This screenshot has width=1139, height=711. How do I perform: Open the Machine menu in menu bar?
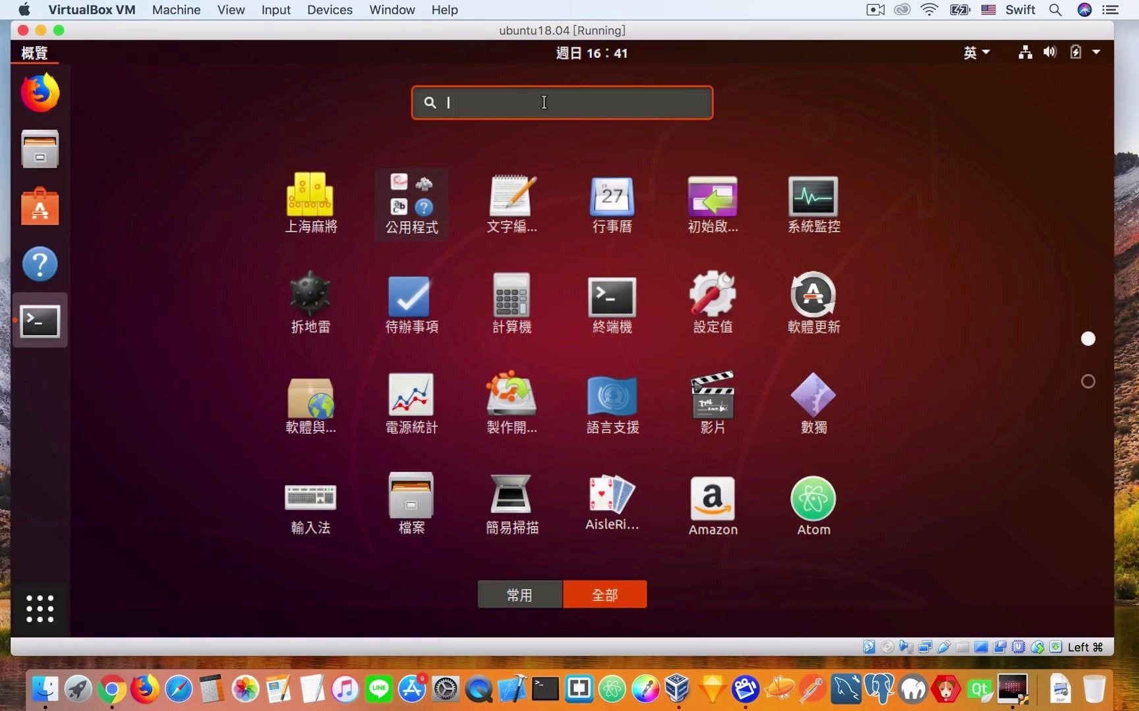[176, 10]
